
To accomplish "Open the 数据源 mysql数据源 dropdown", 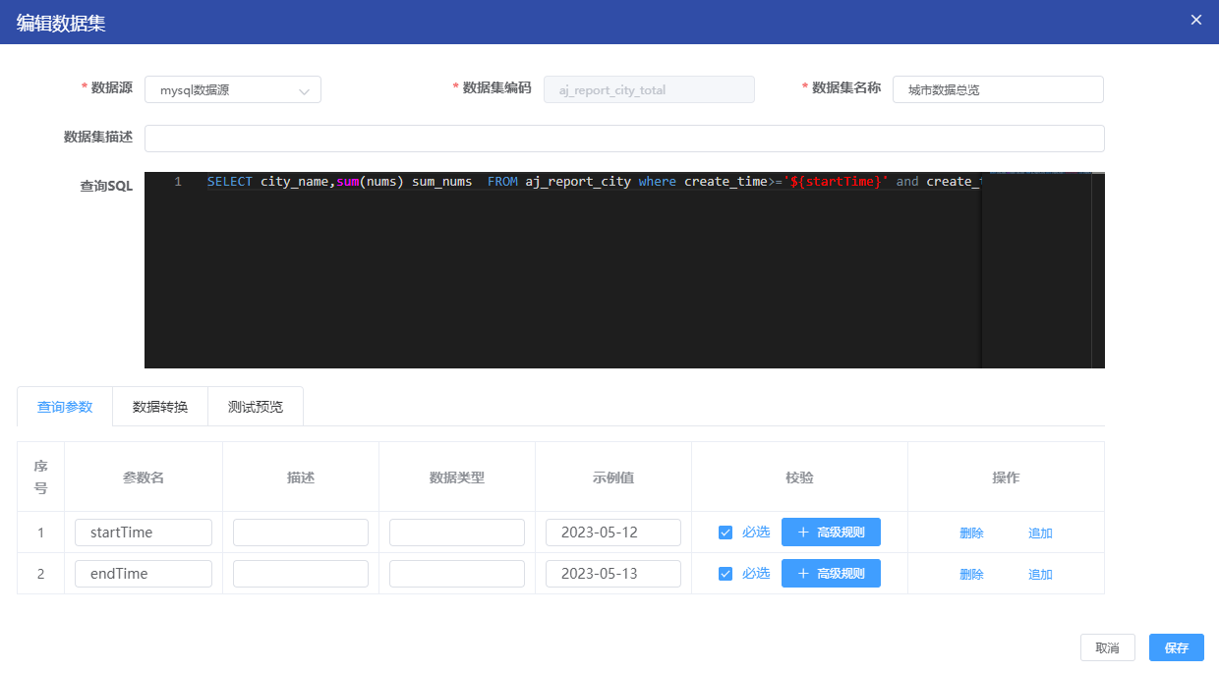I will pos(233,90).
